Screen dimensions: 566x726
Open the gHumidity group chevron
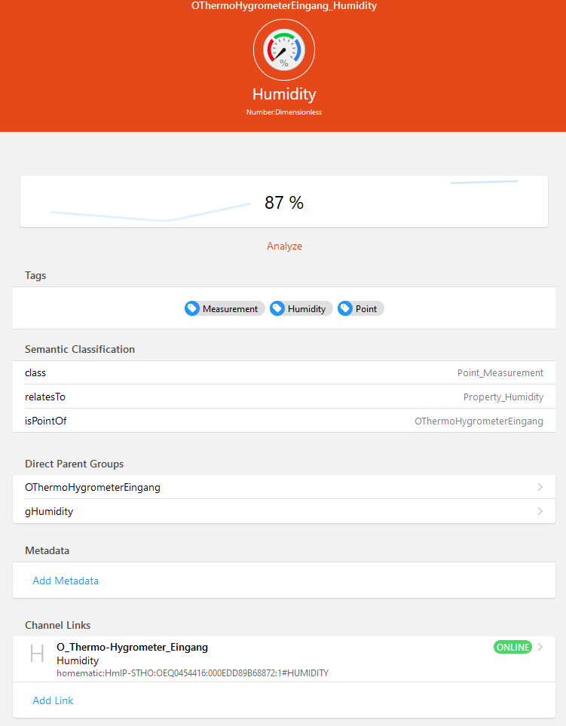(540, 511)
